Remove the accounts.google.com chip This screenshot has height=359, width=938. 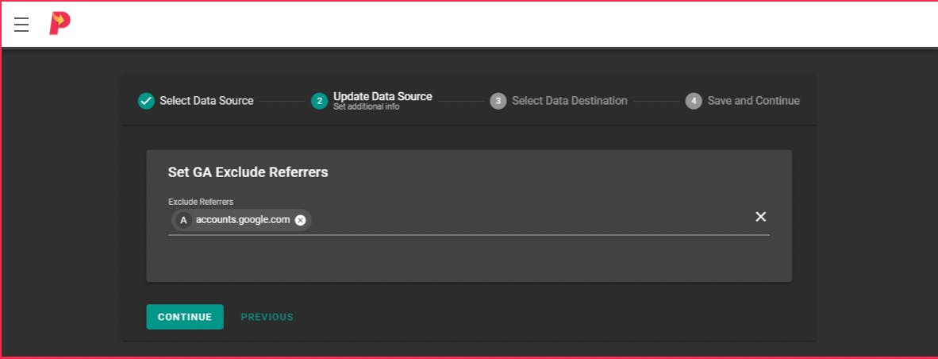pyautogui.click(x=300, y=220)
